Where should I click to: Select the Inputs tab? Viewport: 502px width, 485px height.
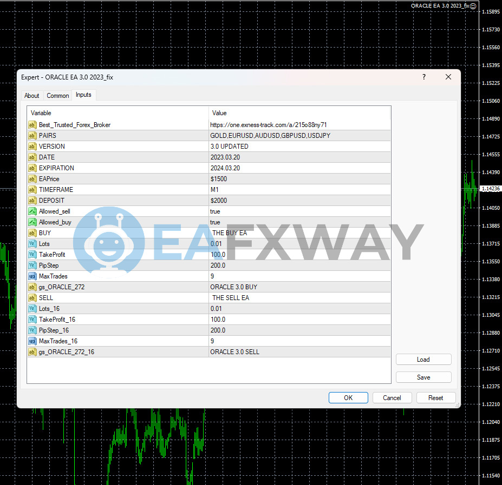(x=83, y=95)
